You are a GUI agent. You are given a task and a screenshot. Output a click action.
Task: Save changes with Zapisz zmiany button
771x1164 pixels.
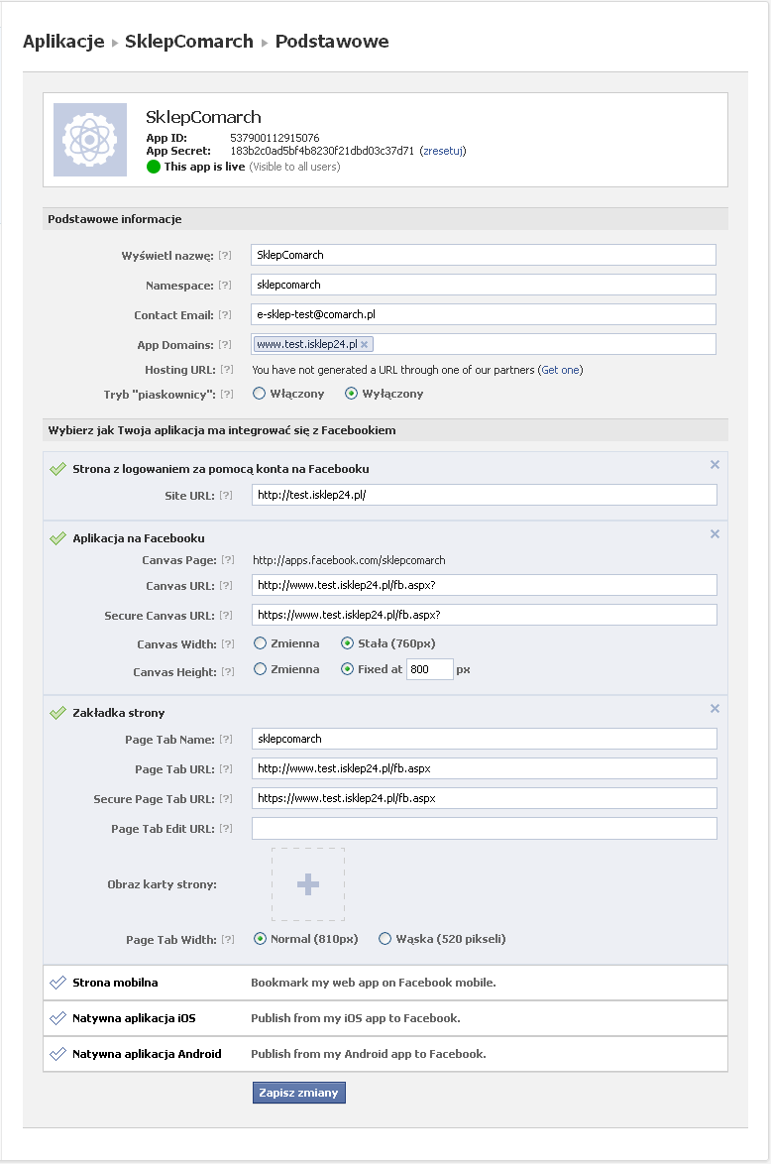pos(299,1093)
